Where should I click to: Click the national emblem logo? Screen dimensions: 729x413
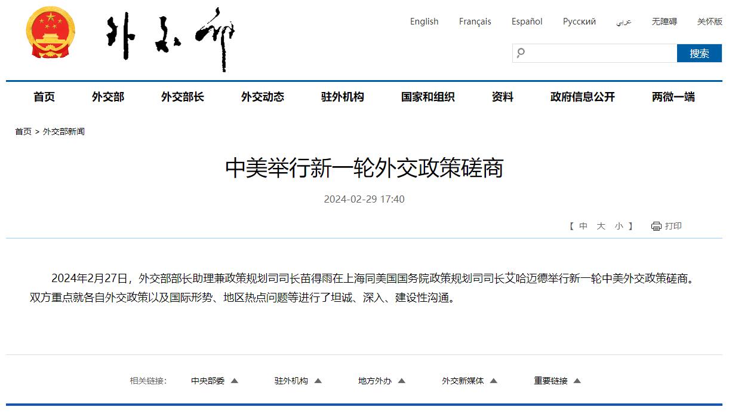[51, 33]
